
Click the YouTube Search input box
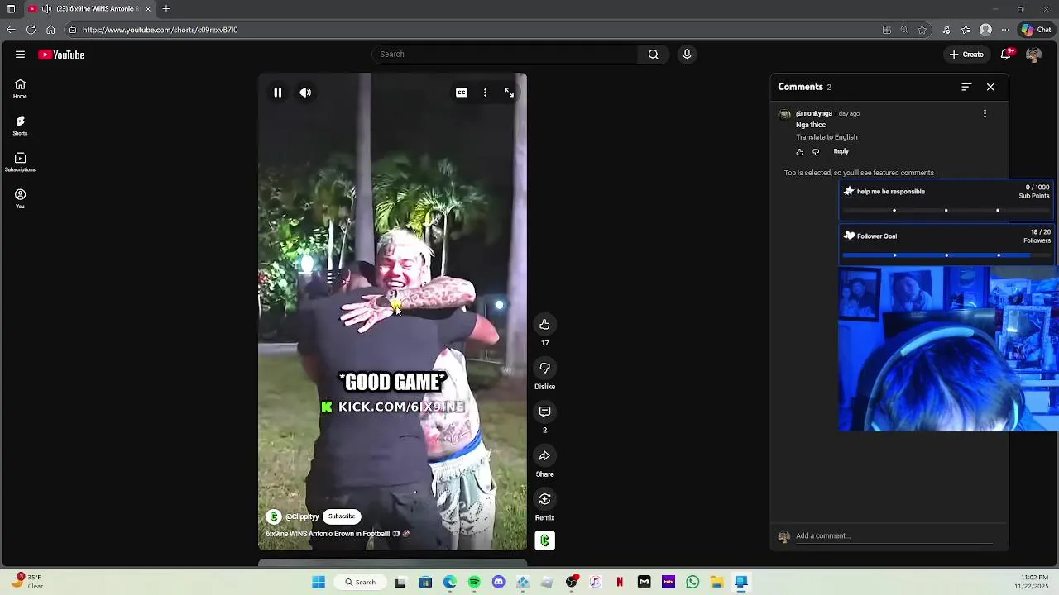505,55
